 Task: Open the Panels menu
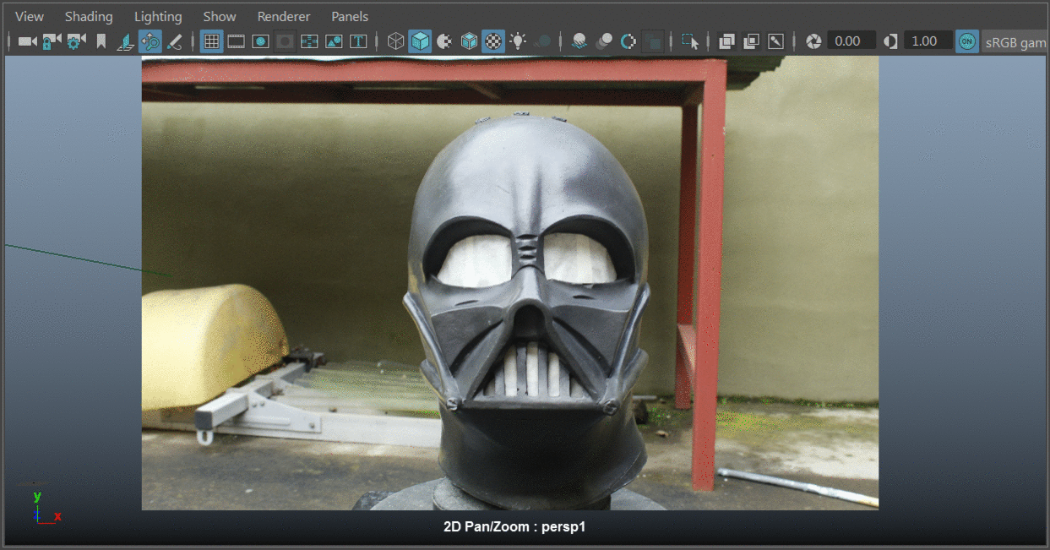click(350, 16)
